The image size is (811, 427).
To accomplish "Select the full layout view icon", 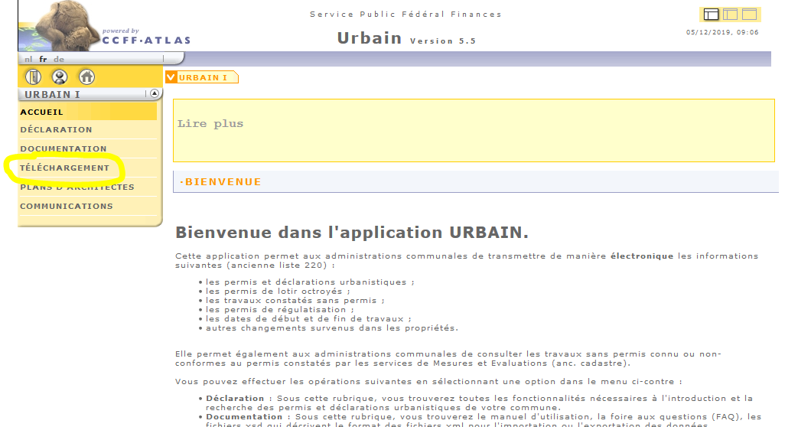I will pyautogui.click(x=712, y=15).
